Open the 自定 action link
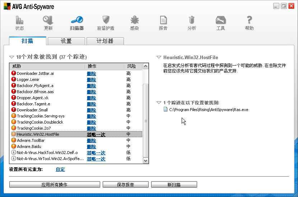The width and height of the screenshot is (298, 197). coord(60,169)
